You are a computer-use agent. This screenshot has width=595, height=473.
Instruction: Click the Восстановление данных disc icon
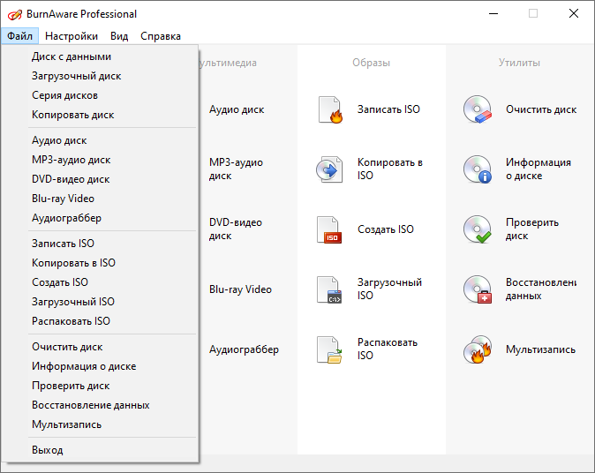tap(478, 289)
